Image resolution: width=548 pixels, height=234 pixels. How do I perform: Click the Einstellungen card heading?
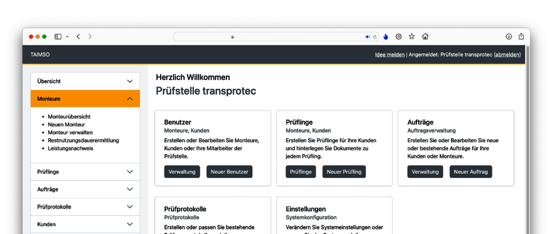(x=306, y=209)
